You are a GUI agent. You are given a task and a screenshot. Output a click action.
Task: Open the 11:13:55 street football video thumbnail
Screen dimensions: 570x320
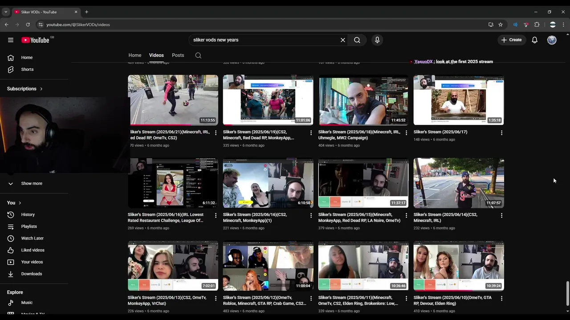(173, 100)
